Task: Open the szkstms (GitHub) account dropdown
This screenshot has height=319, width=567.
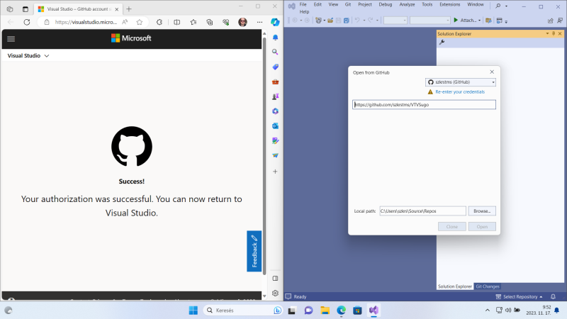Action: pyautogui.click(x=460, y=82)
